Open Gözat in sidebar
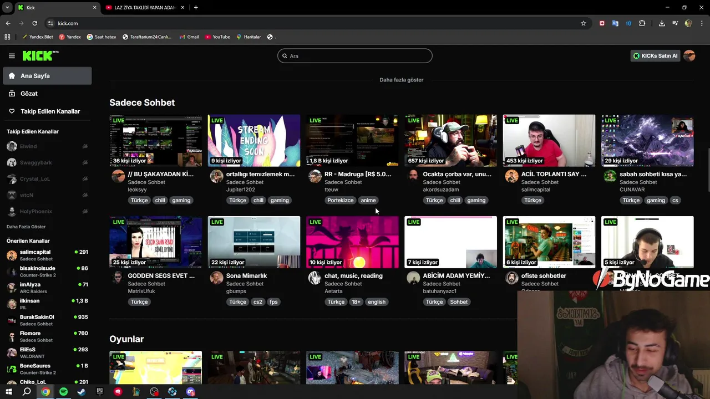Image resolution: width=710 pixels, height=399 pixels. click(47, 94)
